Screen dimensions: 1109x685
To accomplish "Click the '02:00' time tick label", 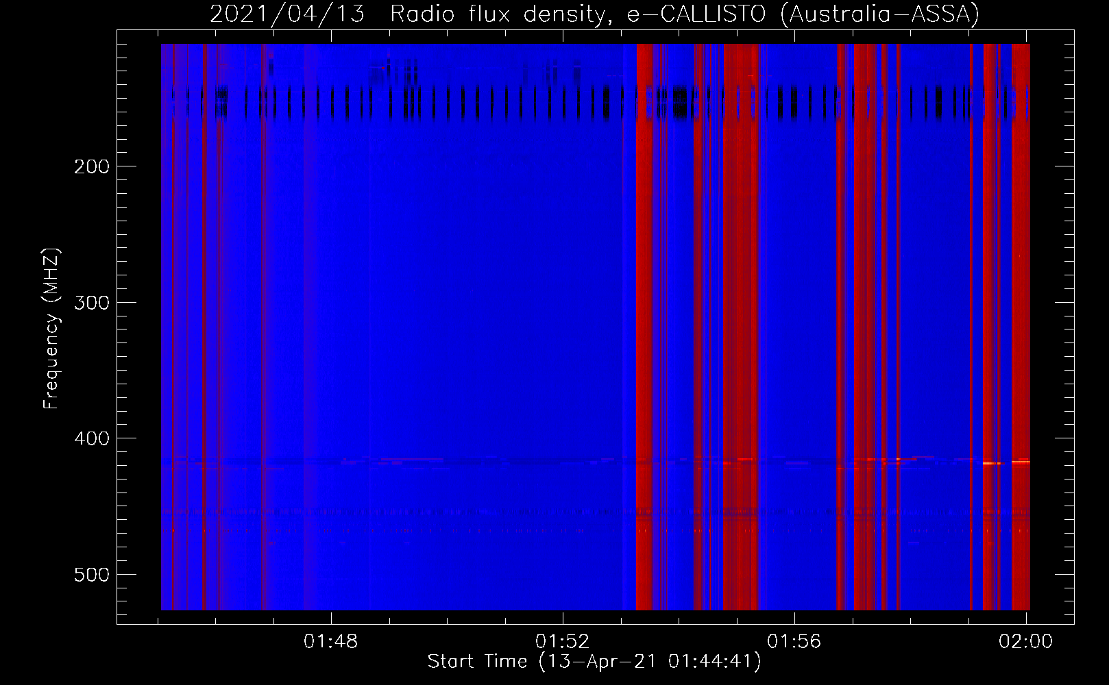I will pos(1025,642).
